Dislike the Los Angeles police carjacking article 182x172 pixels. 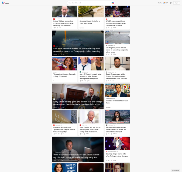coord(111,54)
